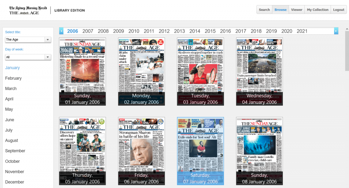Click the Sydney Morning Herald / The Age logo
The image size is (349, 188).
(28, 10)
